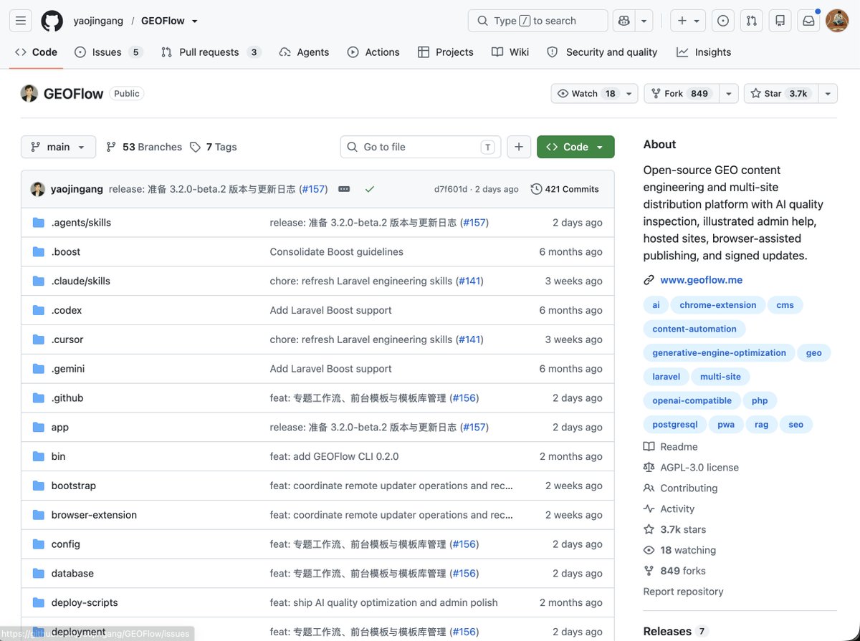Open user profile avatar menu

tap(837, 21)
